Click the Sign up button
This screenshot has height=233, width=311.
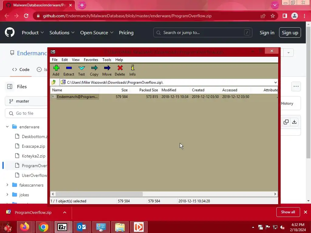coord(290,32)
